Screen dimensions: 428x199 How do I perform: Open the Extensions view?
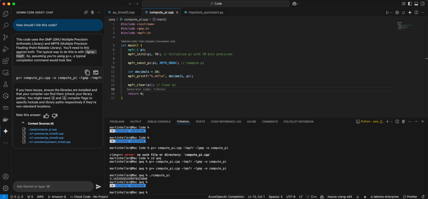tap(5, 61)
